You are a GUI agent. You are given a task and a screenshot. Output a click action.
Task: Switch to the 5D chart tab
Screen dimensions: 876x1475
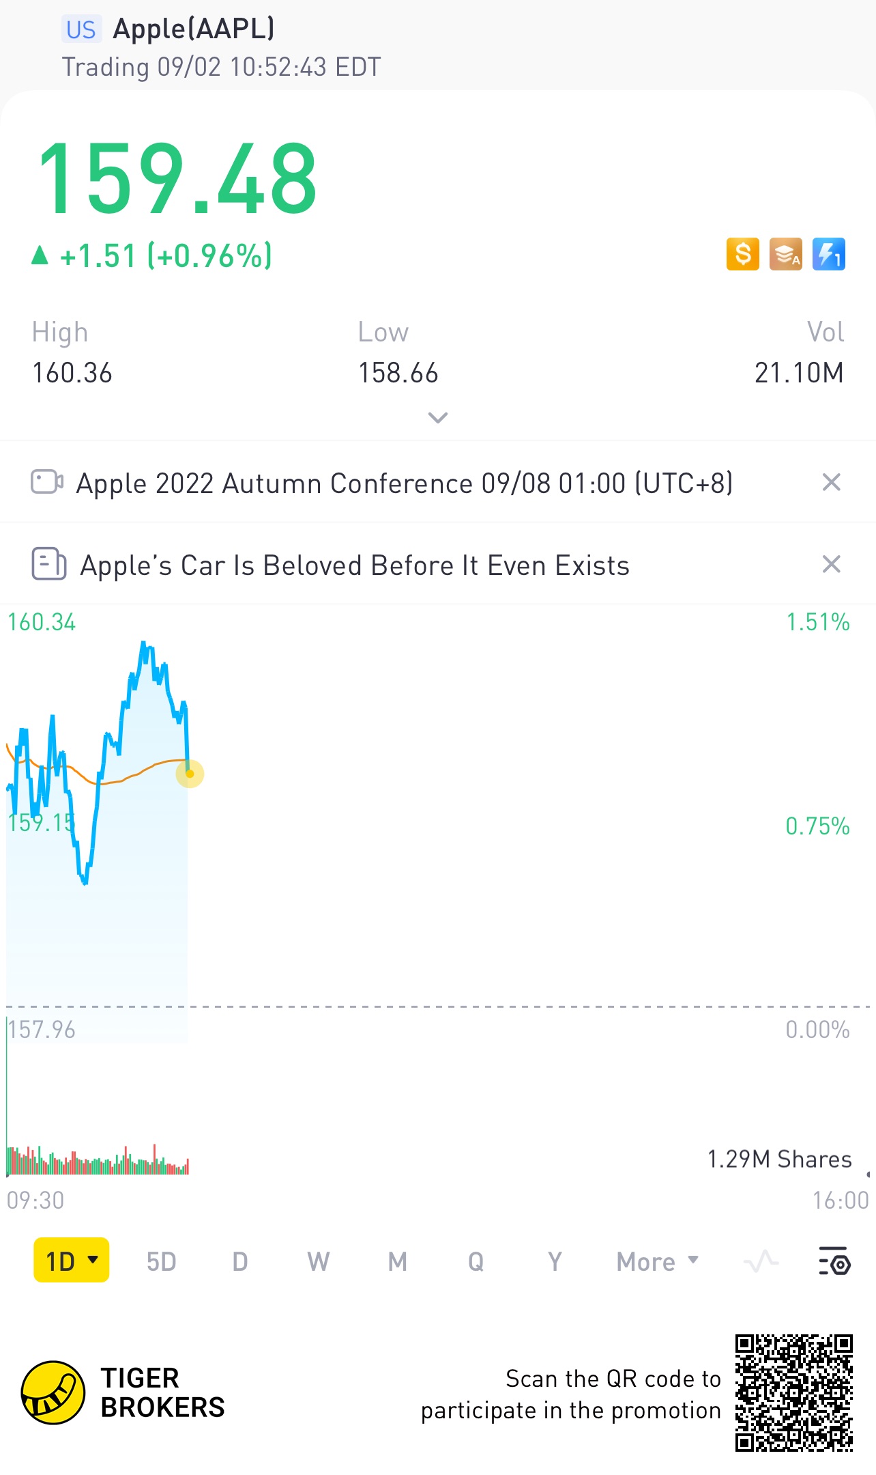(162, 1261)
